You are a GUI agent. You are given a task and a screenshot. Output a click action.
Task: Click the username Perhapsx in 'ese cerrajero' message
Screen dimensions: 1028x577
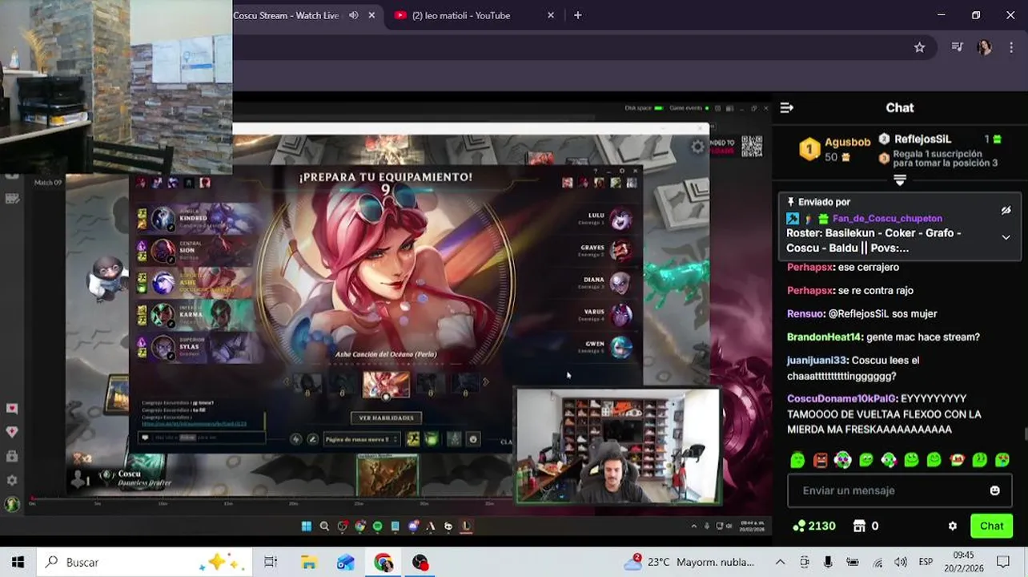pos(810,267)
